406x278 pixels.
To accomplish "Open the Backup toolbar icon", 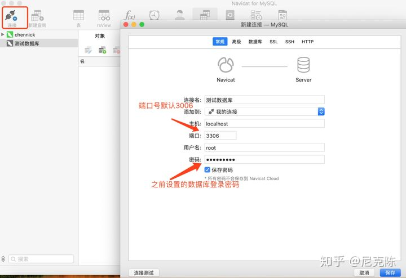I will tap(230, 15).
